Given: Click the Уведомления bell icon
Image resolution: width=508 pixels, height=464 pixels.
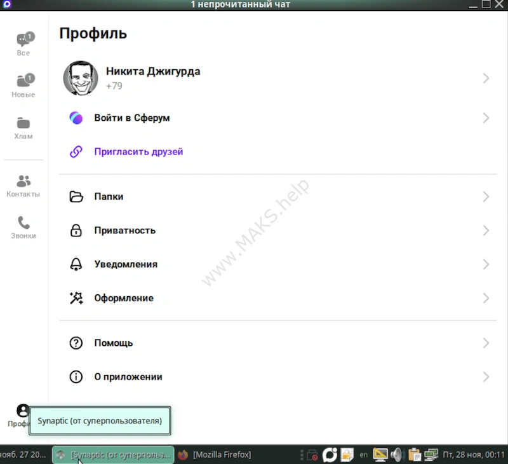Looking at the screenshot, I should coord(76,264).
